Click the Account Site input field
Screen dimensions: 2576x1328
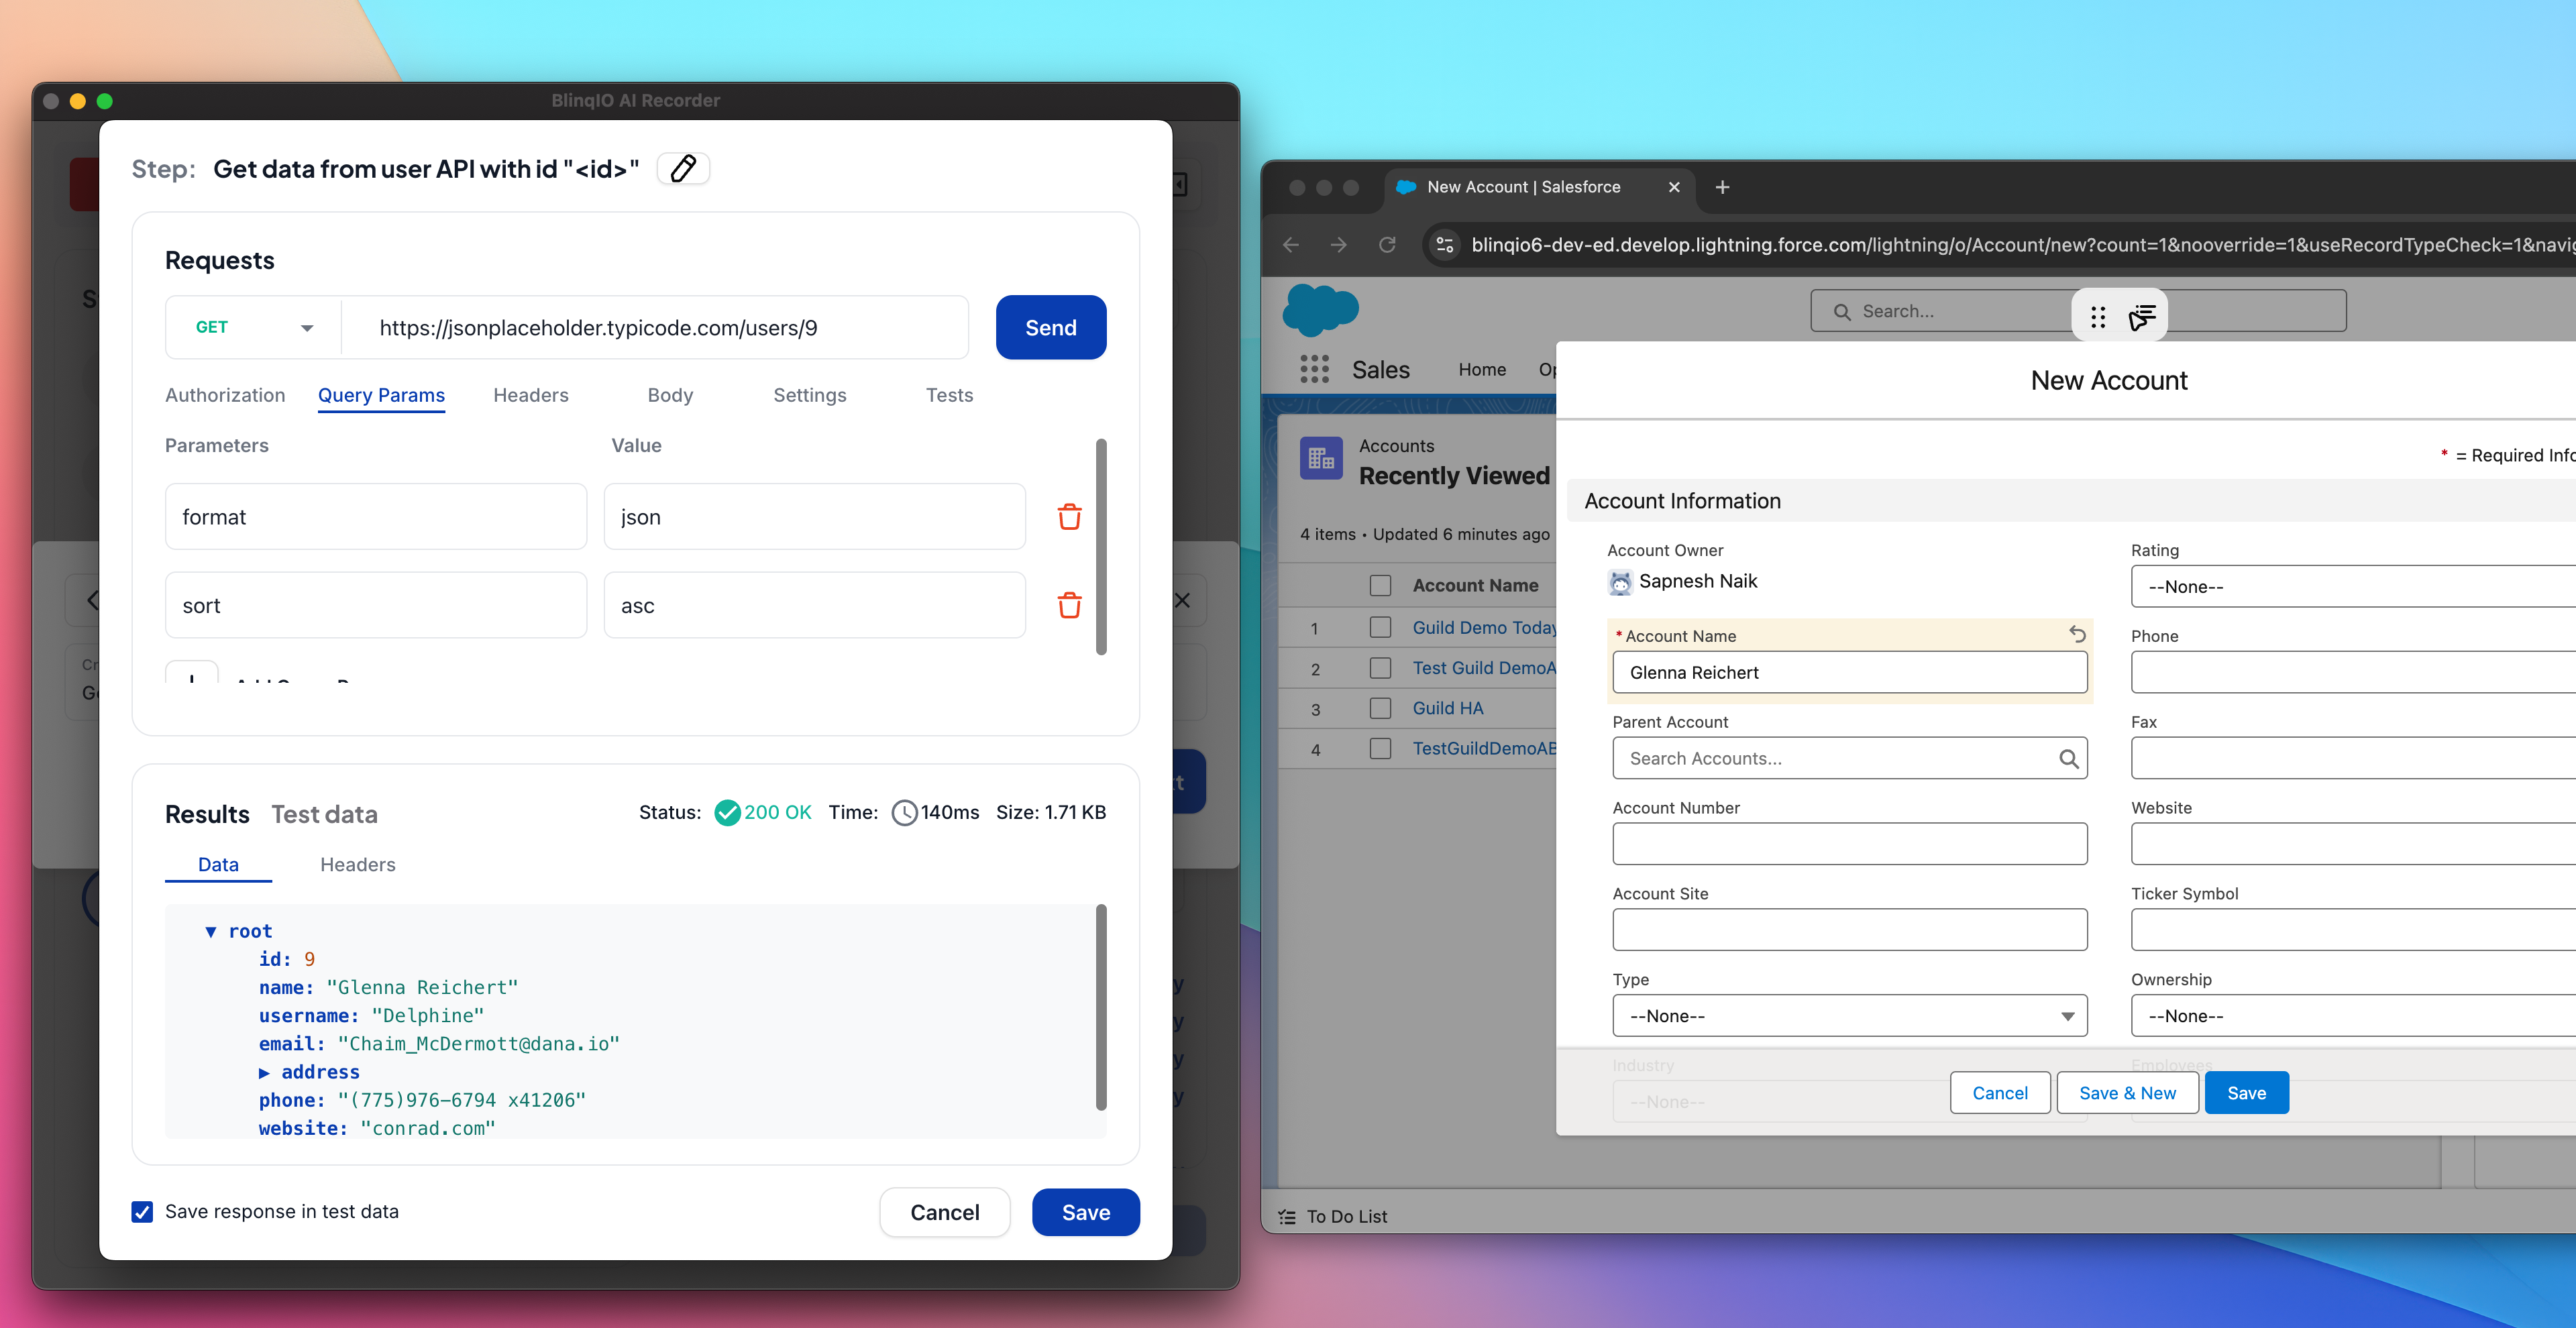[x=1849, y=930]
